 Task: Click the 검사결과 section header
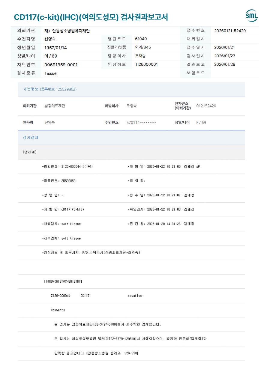[x=31, y=137]
